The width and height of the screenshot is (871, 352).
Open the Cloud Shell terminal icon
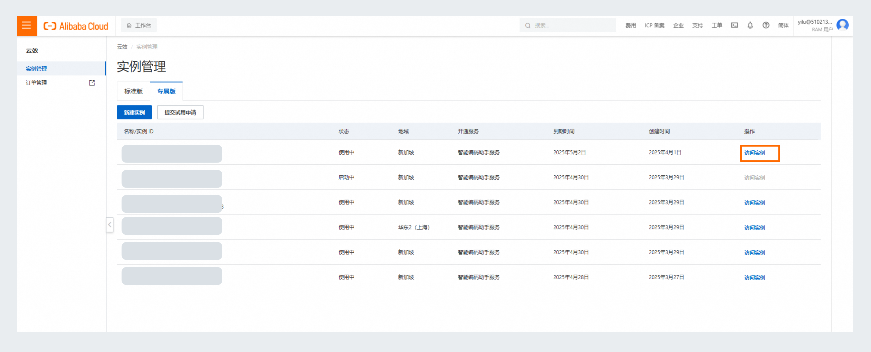734,25
